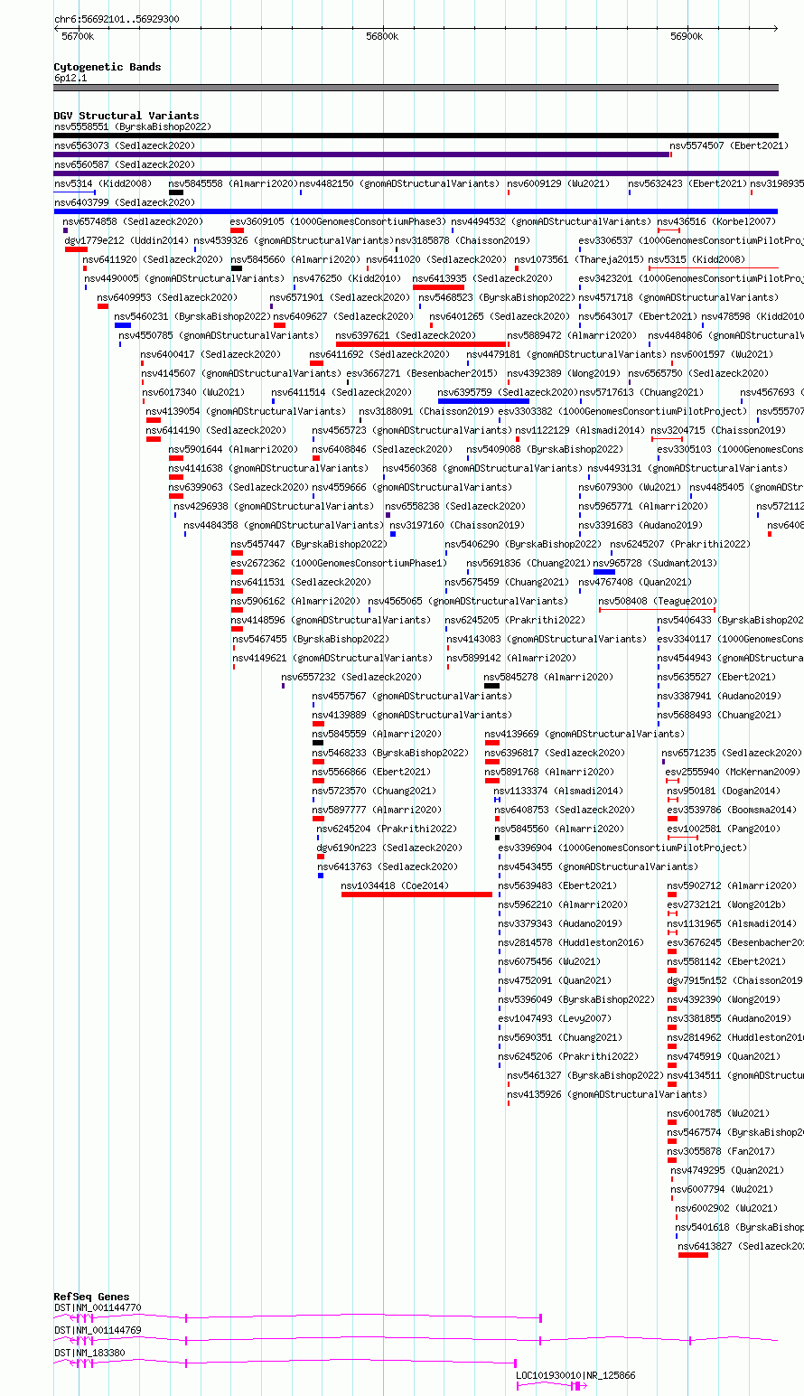Select nsv5845278 (Almarri2020) label
The height and width of the screenshot is (1396, 804).
[548, 677]
